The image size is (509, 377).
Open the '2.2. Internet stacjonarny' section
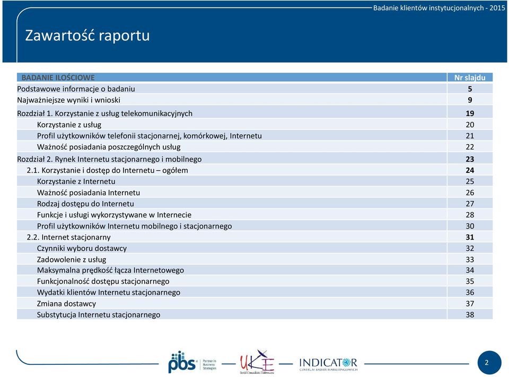pyautogui.click(x=68, y=237)
